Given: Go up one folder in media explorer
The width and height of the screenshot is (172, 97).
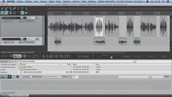Looking at the screenshot, I should [19, 61].
